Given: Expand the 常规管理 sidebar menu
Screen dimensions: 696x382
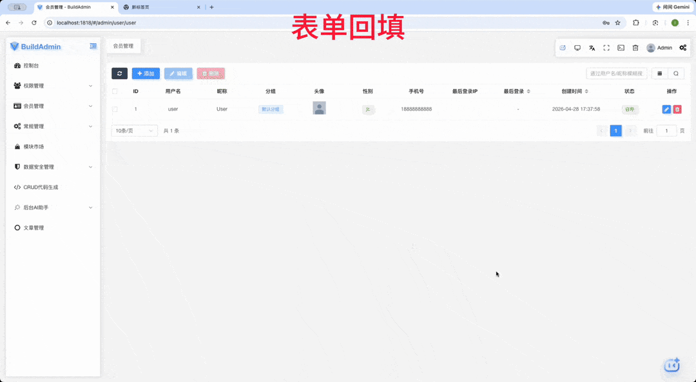Looking at the screenshot, I should click(x=52, y=126).
